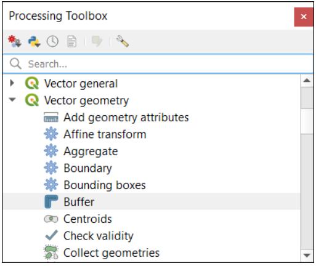Expand the Vector general group

pos(12,83)
